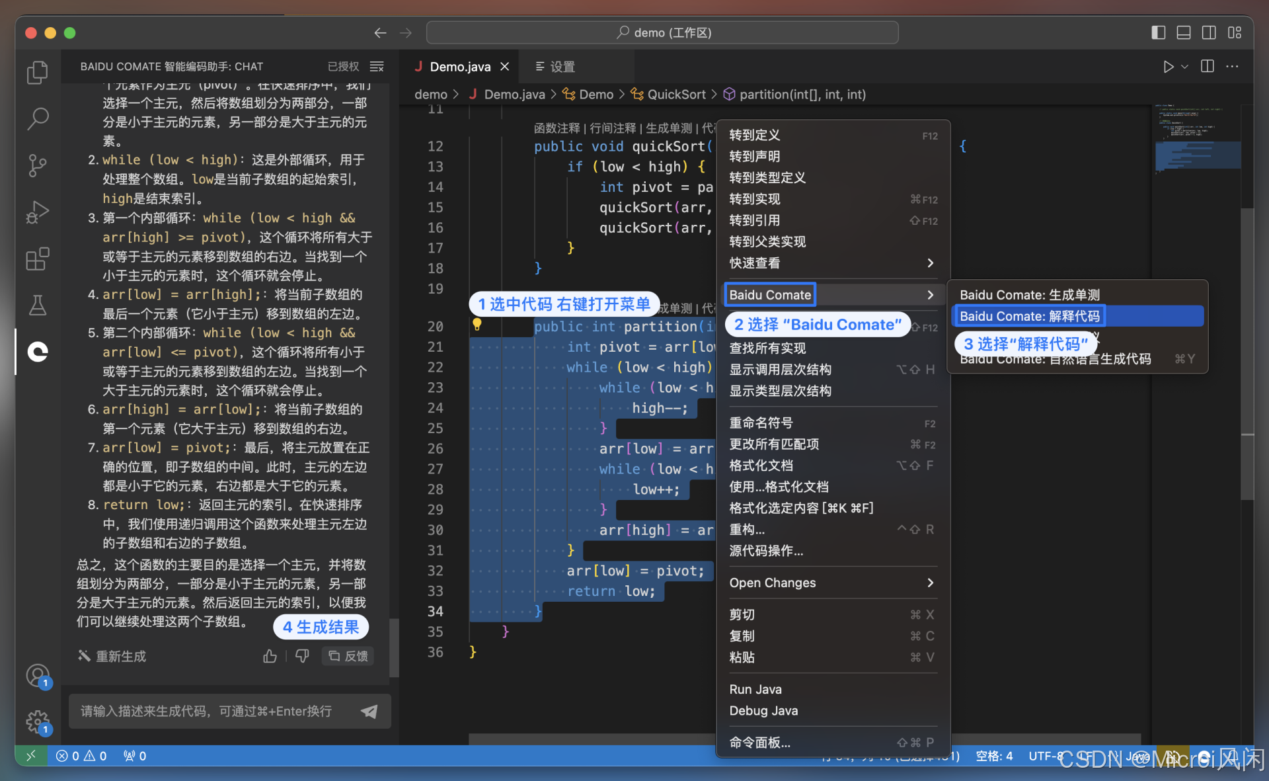Image resolution: width=1269 pixels, height=781 pixels.
Task: Open the Extensions view icon
Action: pyautogui.click(x=38, y=259)
